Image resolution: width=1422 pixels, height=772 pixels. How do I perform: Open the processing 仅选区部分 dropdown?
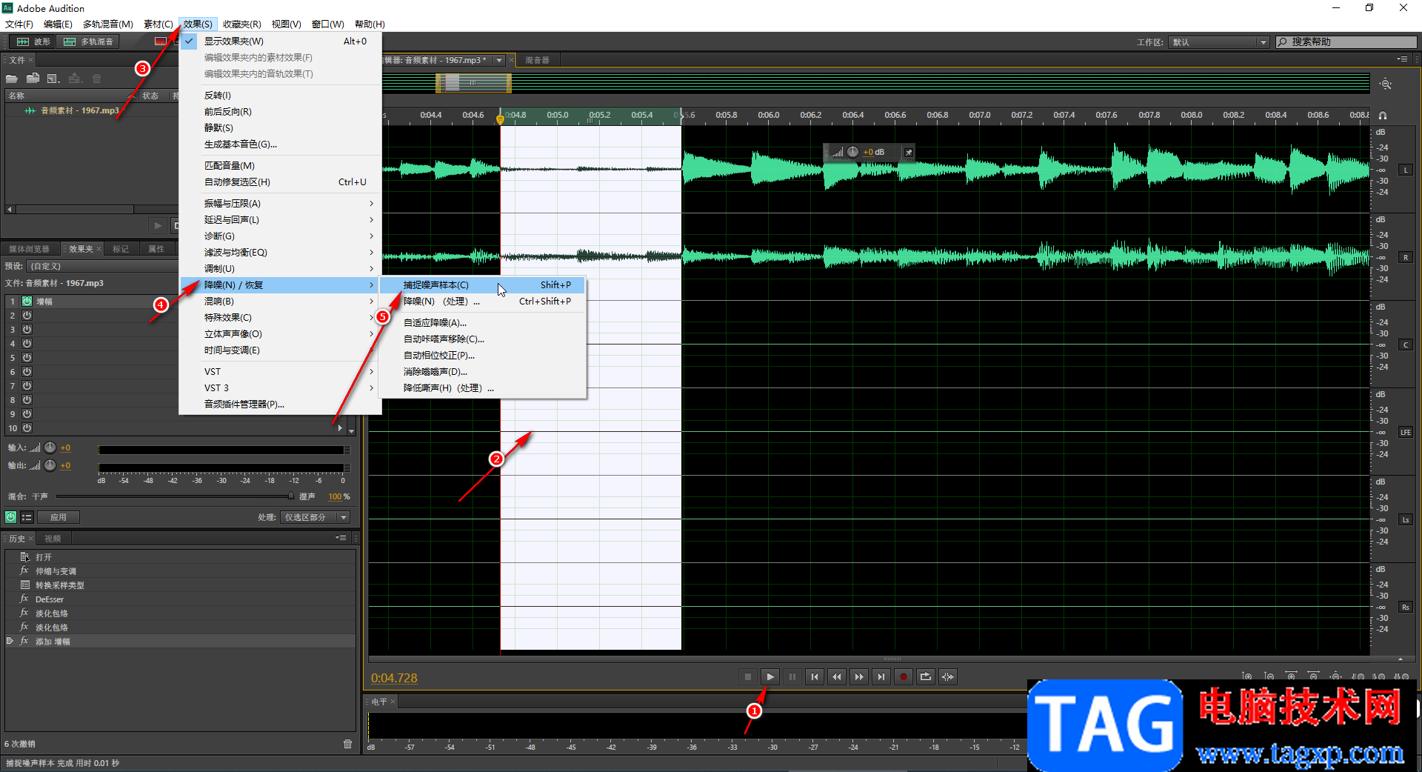tap(314, 517)
